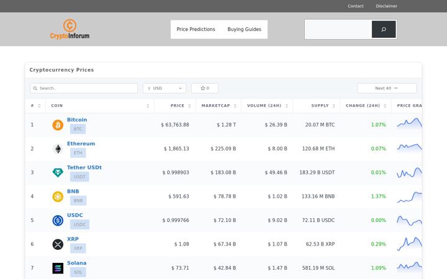Click the Solana price graph sparkline
Screen dimensions: 447x279
409,266
